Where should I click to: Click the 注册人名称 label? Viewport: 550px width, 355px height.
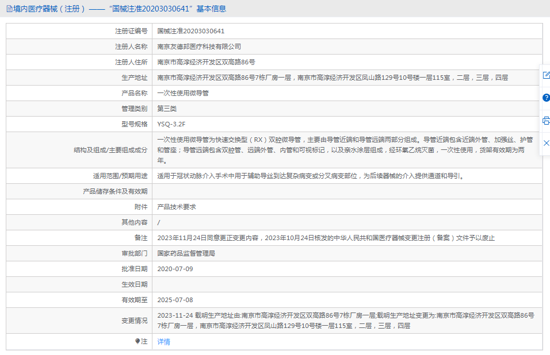(131, 47)
